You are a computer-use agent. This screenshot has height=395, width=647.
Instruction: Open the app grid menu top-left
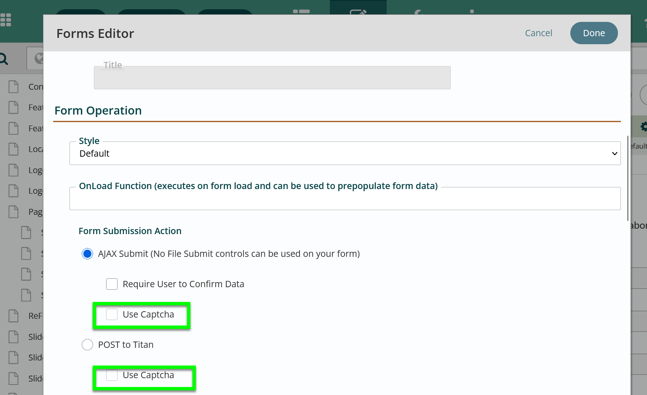pos(7,19)
